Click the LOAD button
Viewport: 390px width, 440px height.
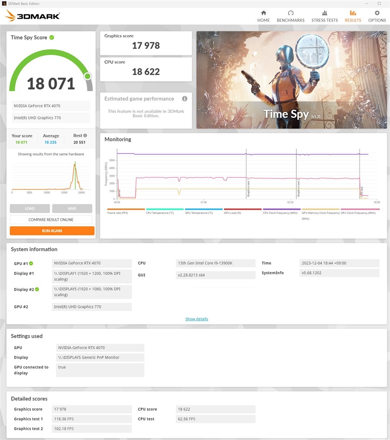[x=30, y=208]
